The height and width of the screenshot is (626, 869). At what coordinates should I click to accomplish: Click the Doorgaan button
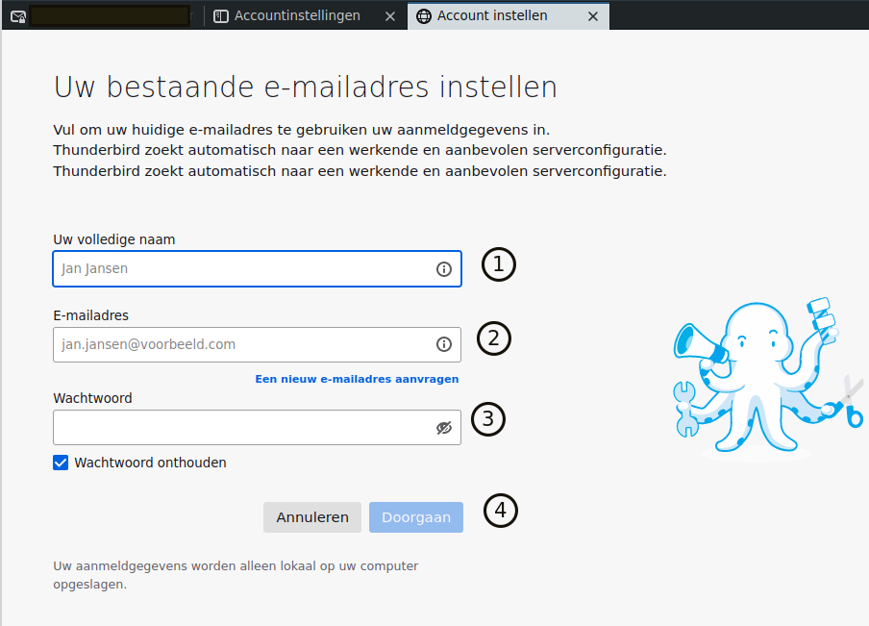coord(416,517)
